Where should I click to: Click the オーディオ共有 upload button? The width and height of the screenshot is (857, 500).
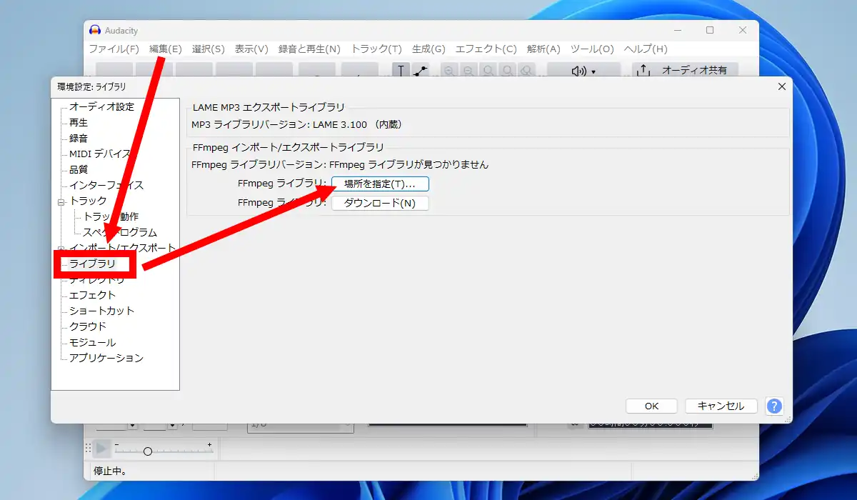[684, 70]
